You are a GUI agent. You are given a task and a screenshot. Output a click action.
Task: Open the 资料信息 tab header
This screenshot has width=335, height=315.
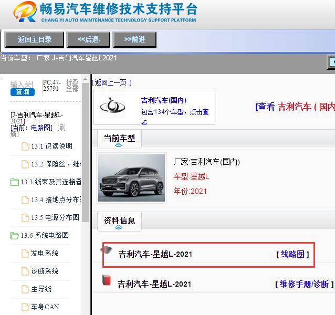pyautogui.click(x=119, y=222)
